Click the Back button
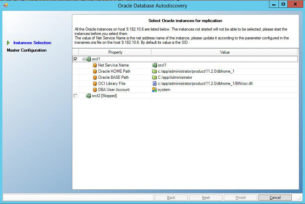305x204 pixels. (171, 197)
